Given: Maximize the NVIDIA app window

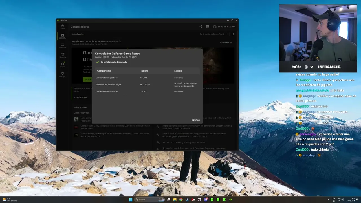Looking at the screenshot, I should point(232,20).
